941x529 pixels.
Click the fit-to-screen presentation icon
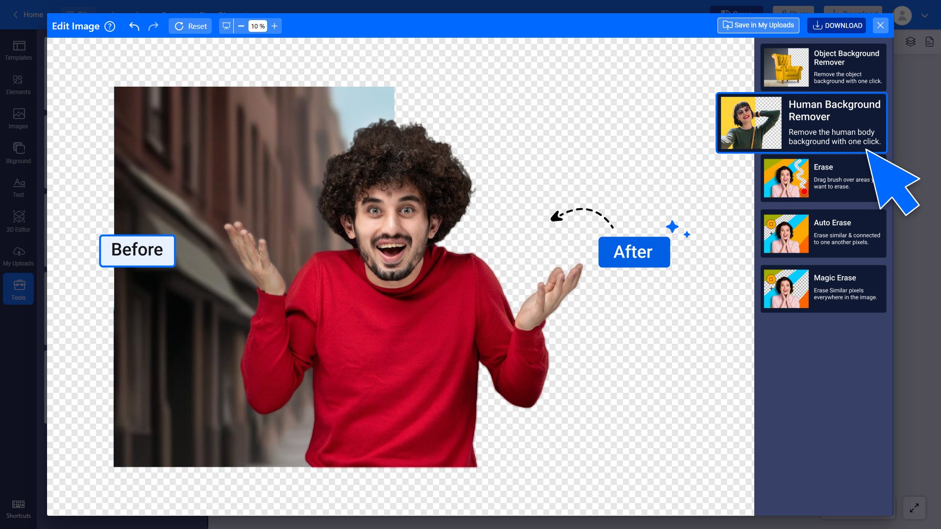coord(226,26)
